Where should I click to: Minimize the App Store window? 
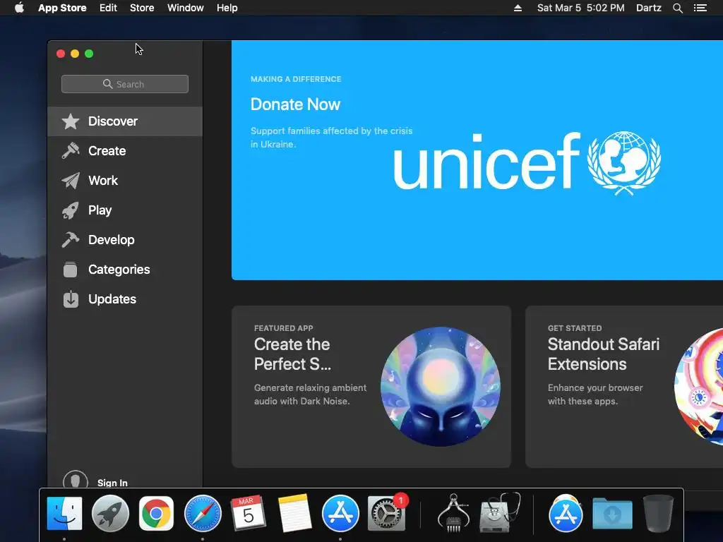click(x=75, y=54)
